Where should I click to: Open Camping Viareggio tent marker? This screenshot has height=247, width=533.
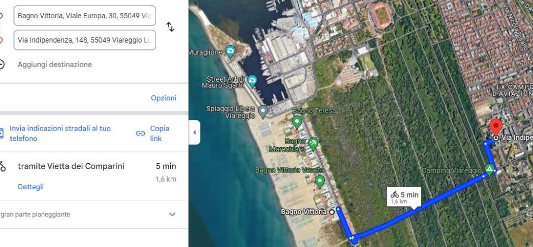(489, 169)
